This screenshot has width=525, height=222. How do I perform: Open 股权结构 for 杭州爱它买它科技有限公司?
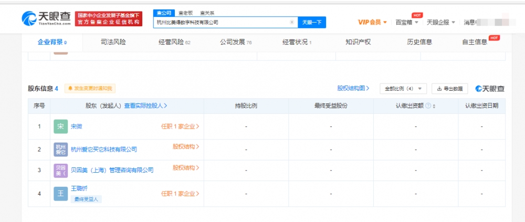(186, 146)
